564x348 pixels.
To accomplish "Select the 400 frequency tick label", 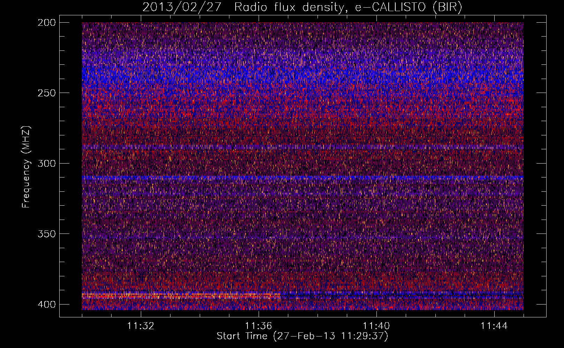I will [x=46, y=304].
